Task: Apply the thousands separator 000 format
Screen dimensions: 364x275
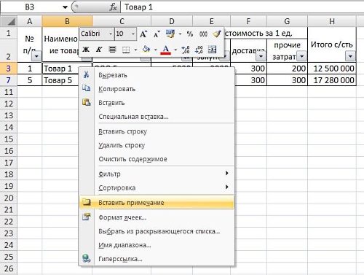Action: click(203, 34)
